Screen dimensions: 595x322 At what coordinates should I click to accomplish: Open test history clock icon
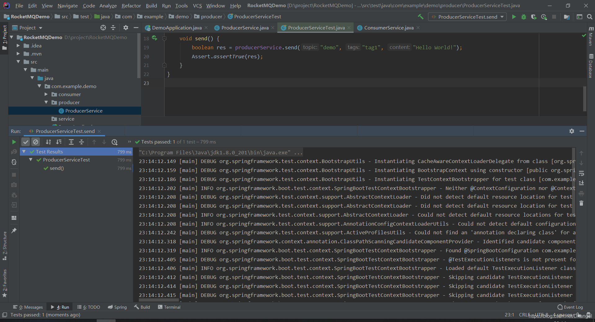click(x=115, y=142)
